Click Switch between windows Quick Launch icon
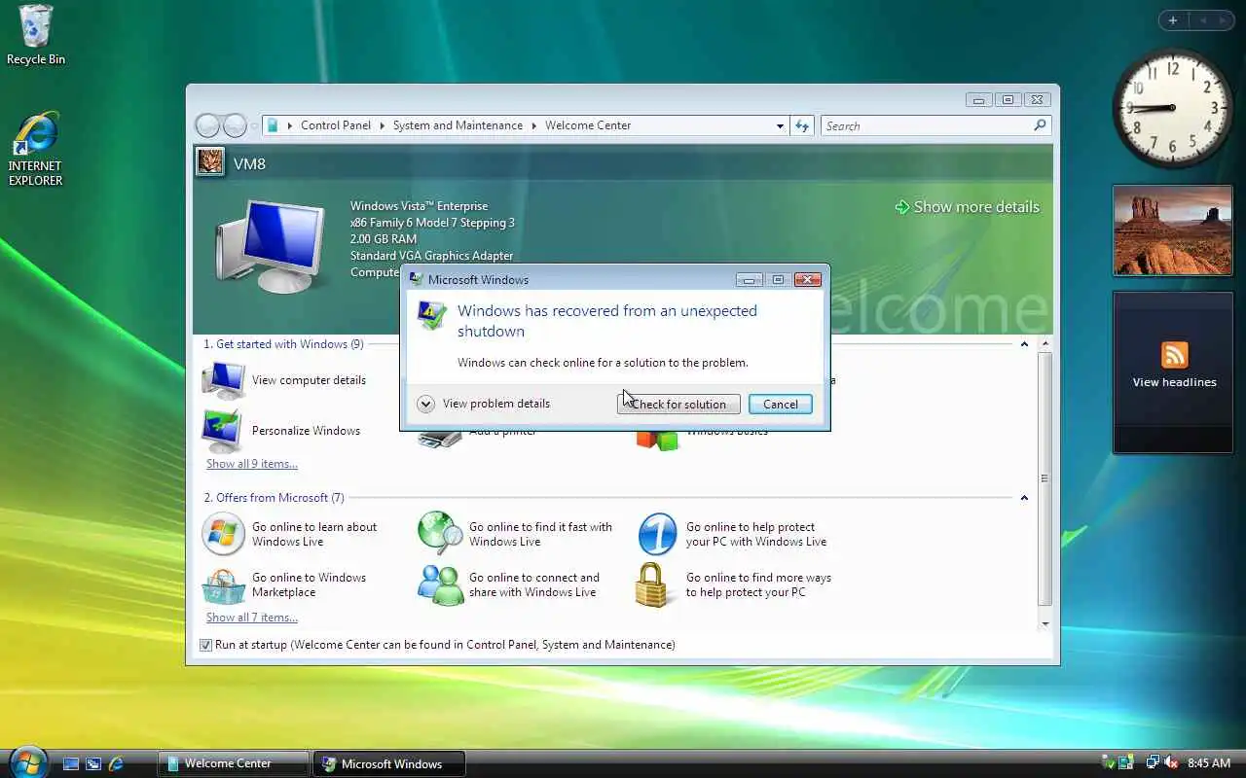Image resolution: width=1246 pixels, height=778 pixels. click(x=93, y=764)
